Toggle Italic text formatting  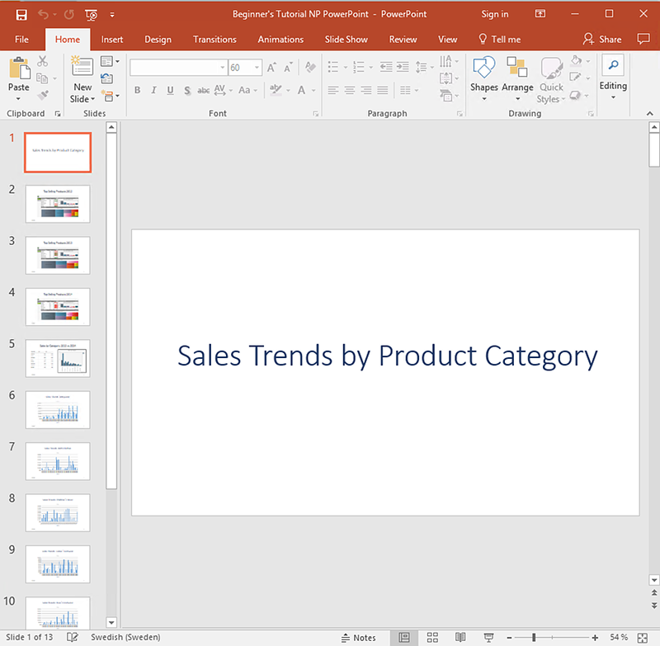click(x=153, y=91)
